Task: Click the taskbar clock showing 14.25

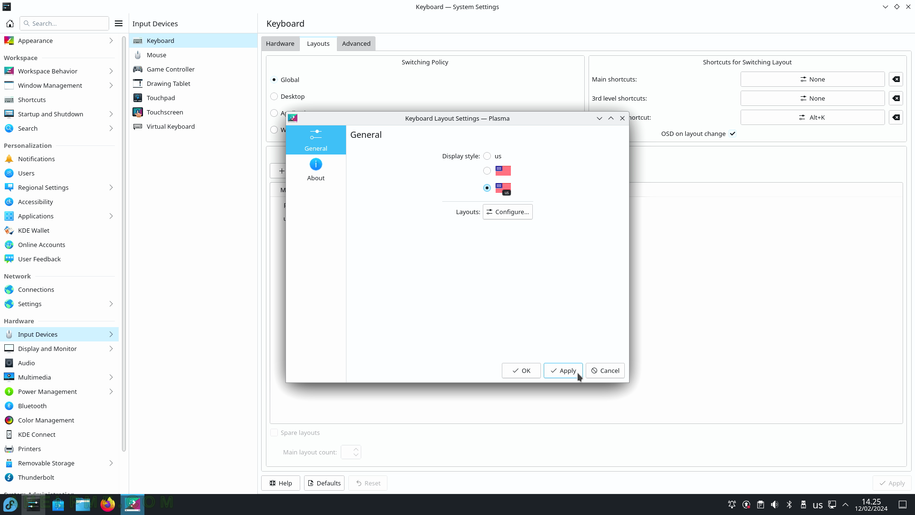Action: pos(871,505)
